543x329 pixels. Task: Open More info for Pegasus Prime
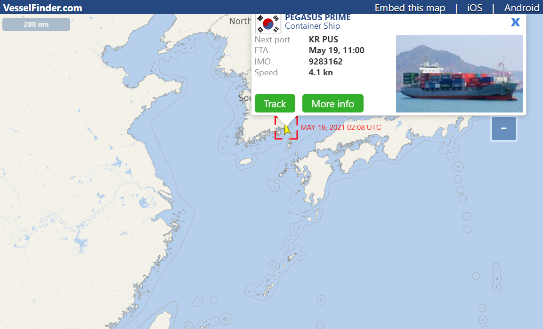tap(333, 104)
